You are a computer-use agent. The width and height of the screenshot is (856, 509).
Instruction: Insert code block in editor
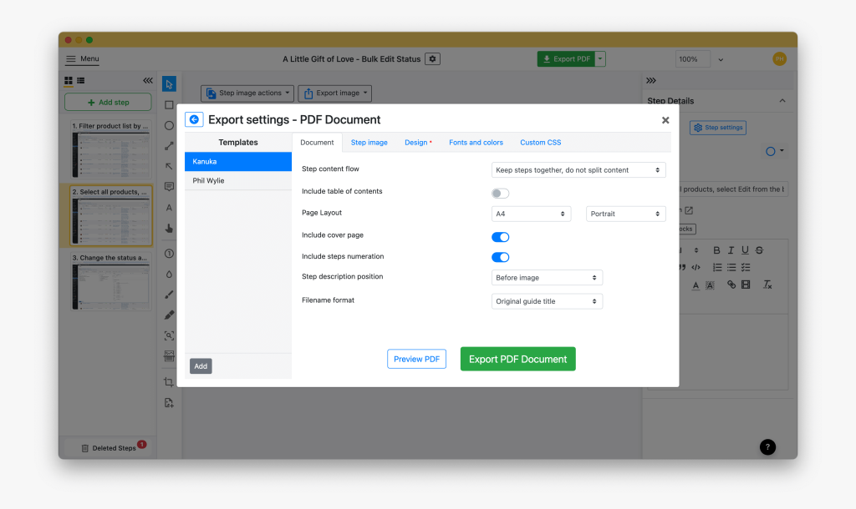(x=695, y=267)
